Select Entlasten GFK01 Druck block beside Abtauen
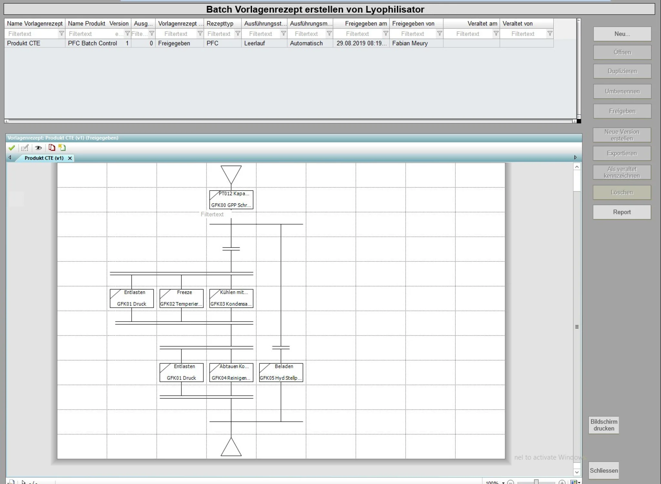The height and width of the screenshot is (484, 661). [x=181, y=373]
